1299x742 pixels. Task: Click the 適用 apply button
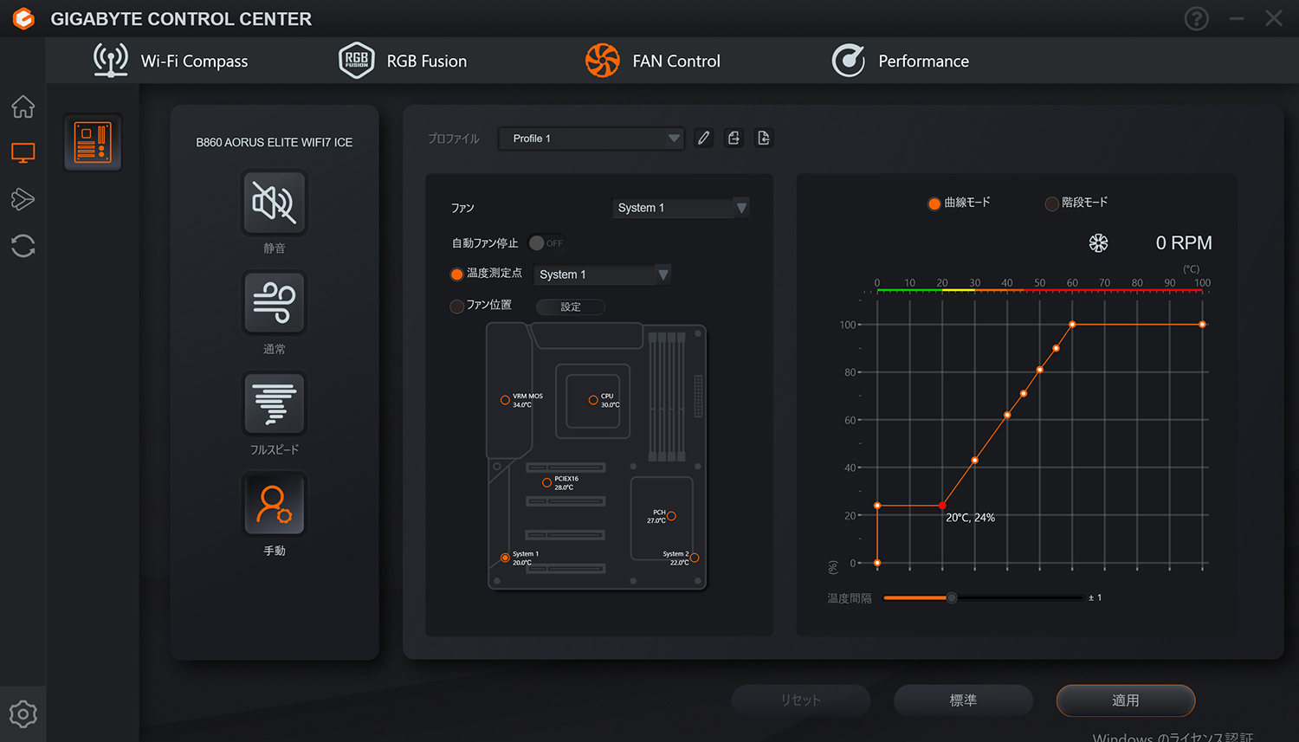pos(1126,700)
